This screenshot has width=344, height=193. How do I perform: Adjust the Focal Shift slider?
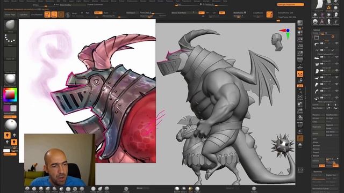point(153,13)
